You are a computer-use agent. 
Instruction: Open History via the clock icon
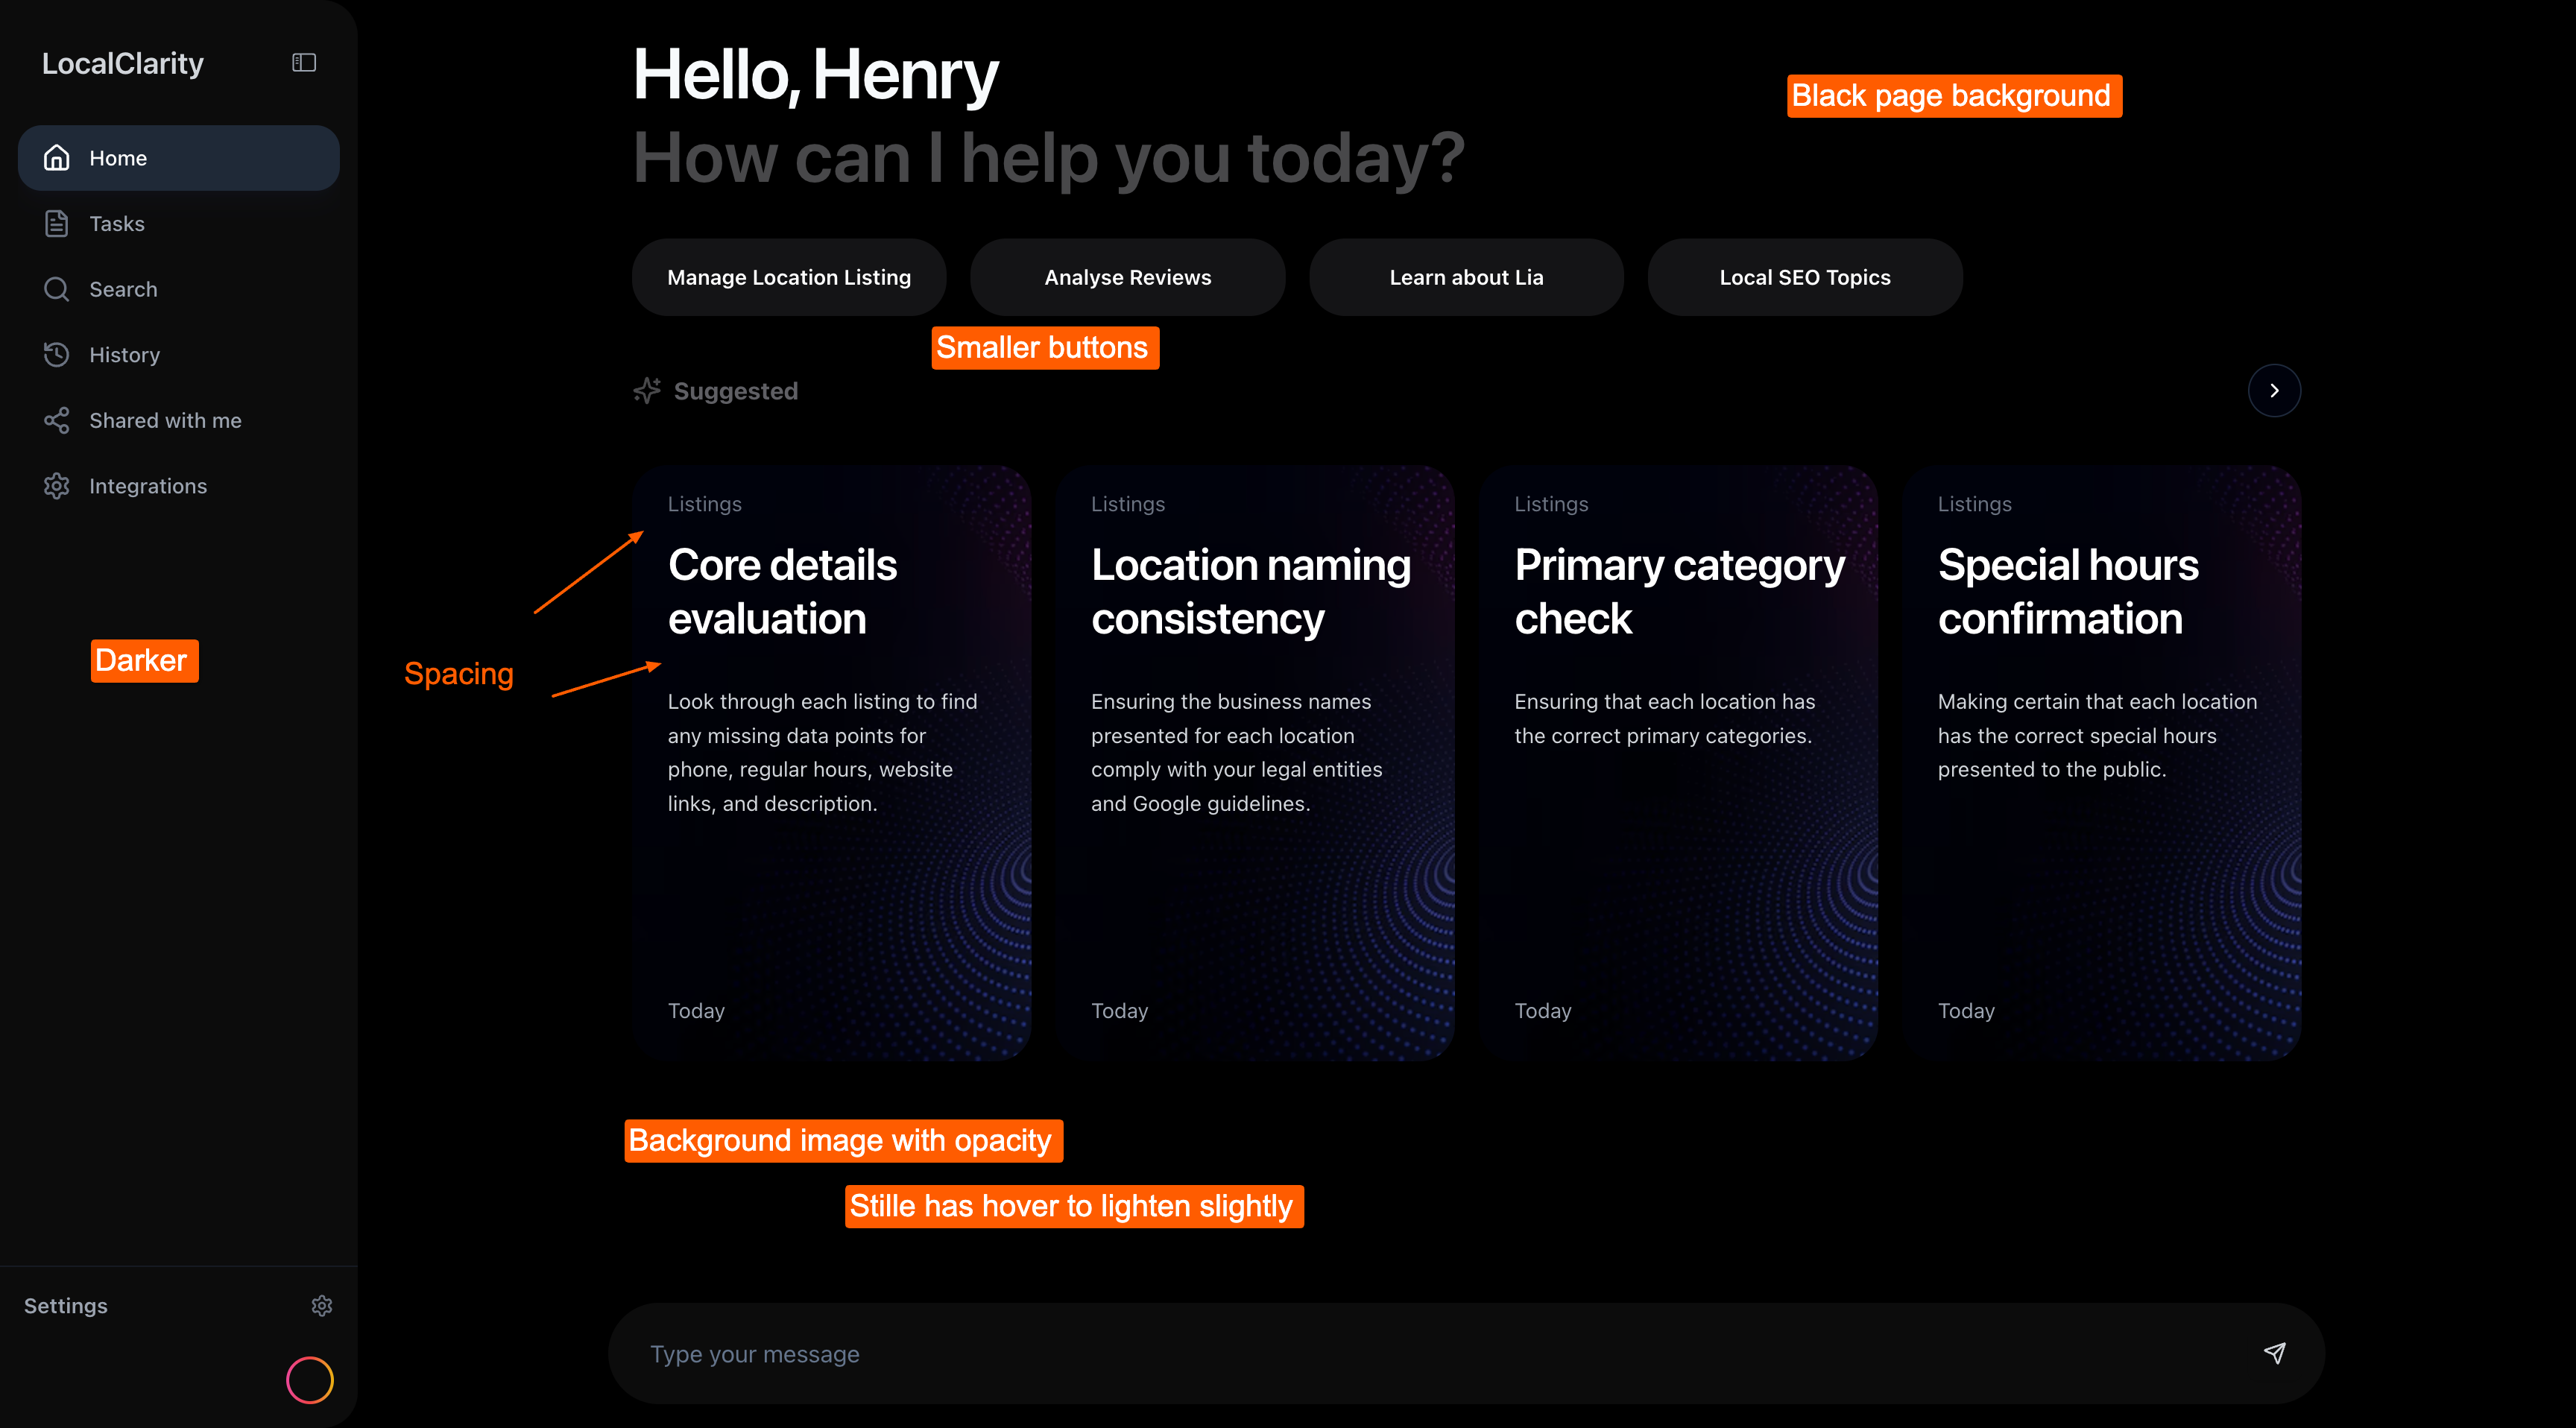[x=57, y=354]
